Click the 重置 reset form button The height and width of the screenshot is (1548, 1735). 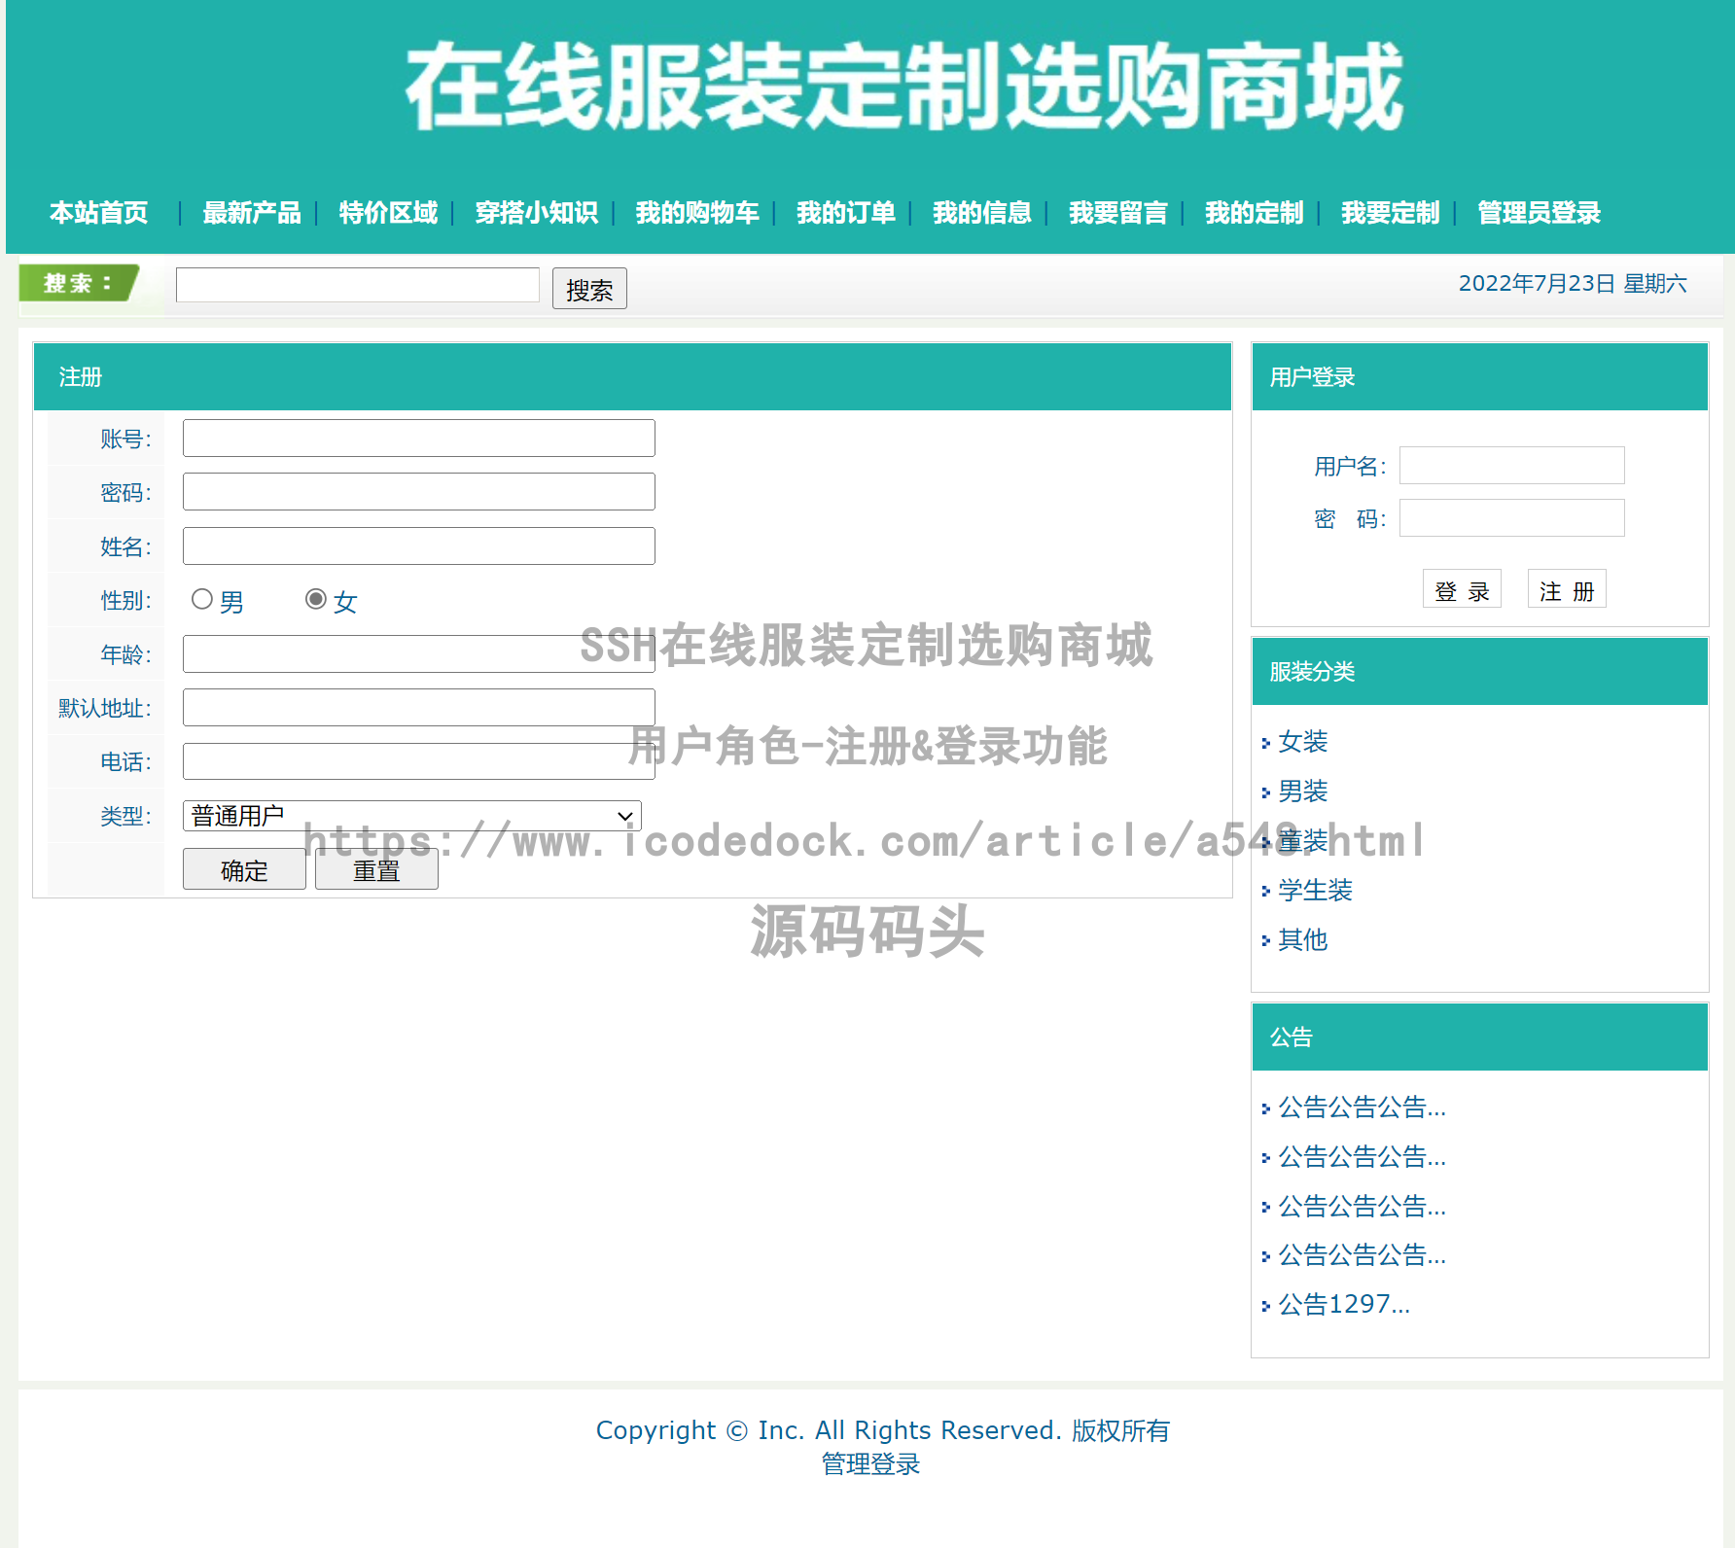point(376,869)
